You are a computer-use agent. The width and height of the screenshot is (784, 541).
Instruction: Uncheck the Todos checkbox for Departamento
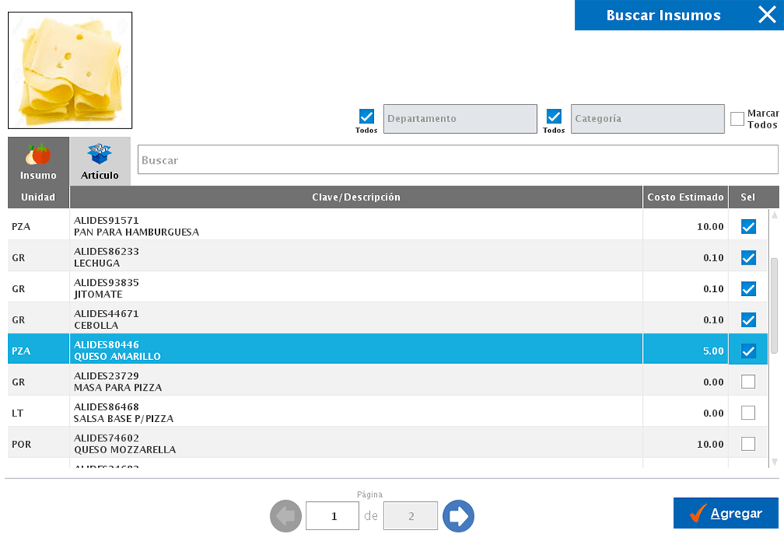coord(366,117)
